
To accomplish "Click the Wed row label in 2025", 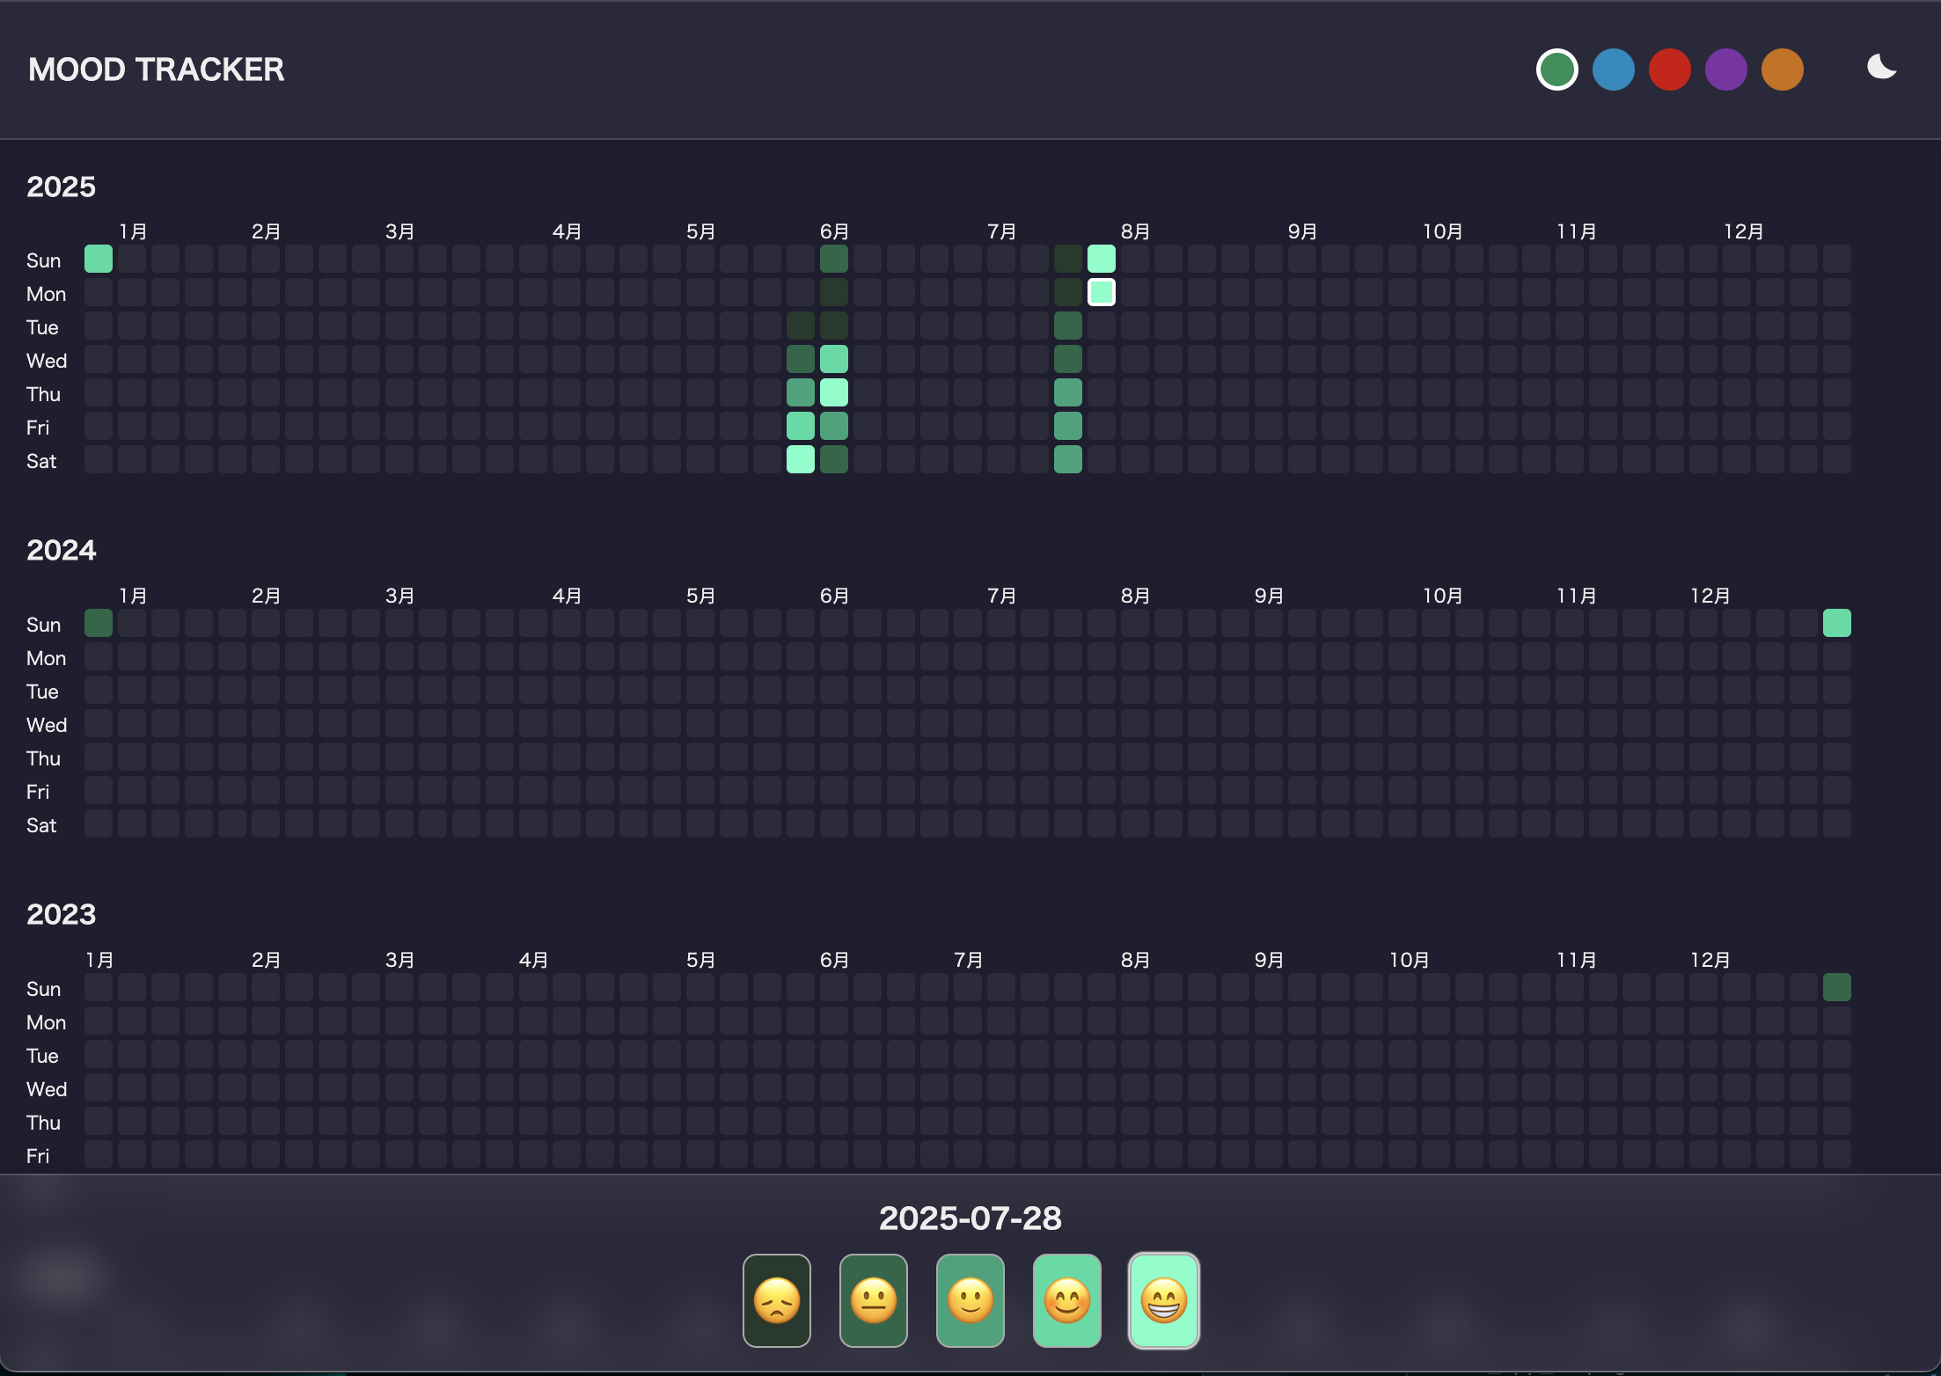I will coord(47,361).
